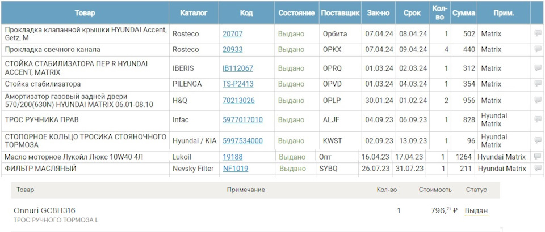The width and height of the screenshot is (545, 232).
Task: Sort by the Каталог column header
Action: click(x=194, y=13)
